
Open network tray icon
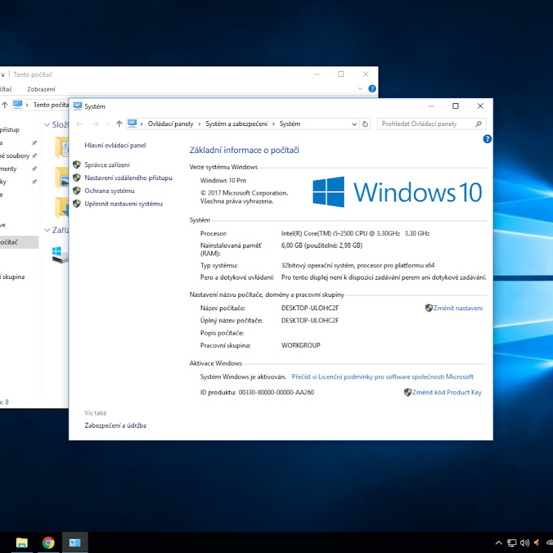(512, 543)
